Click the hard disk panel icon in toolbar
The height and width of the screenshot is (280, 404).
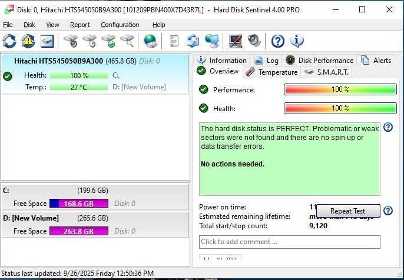pyautogui.click(x=47, y=41)
